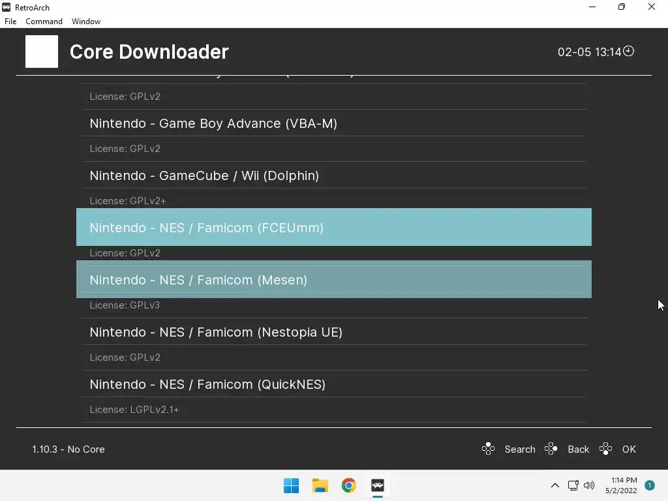Click License: GPLv2 under VBA-M
Viewport: 668px width, 501px height.
(125, 148)
